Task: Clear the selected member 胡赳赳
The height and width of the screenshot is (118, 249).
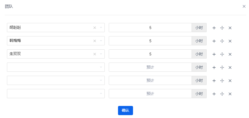Action: click(x=95, y=28)
